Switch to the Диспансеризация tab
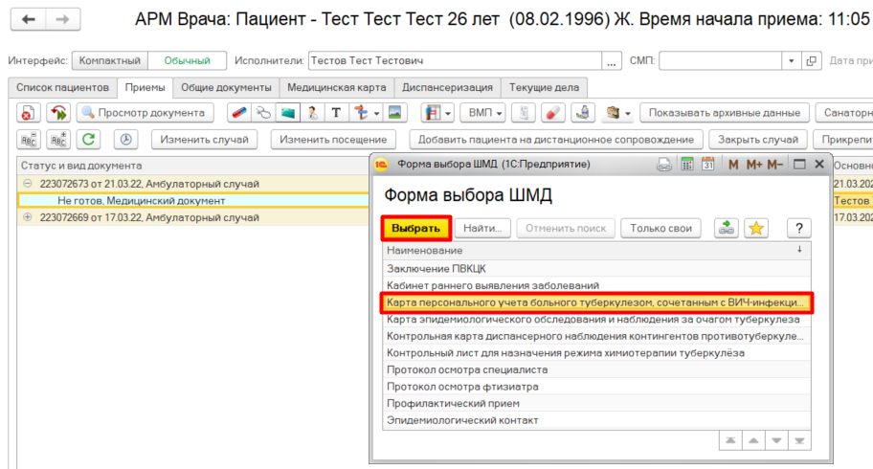This screenshot has height=469, width=873. 447,87
